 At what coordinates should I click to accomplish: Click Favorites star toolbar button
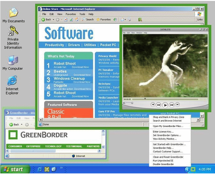104,19
